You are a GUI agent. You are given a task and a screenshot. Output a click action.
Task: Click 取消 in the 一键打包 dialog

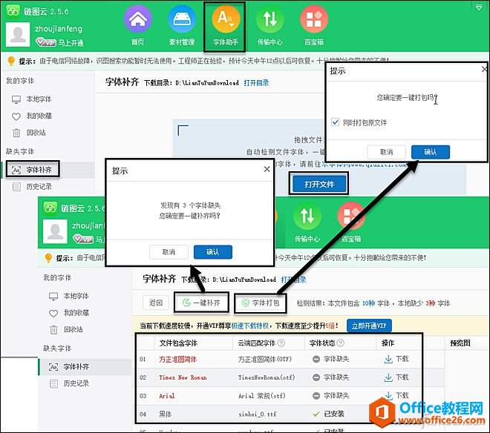coord(386,152)
